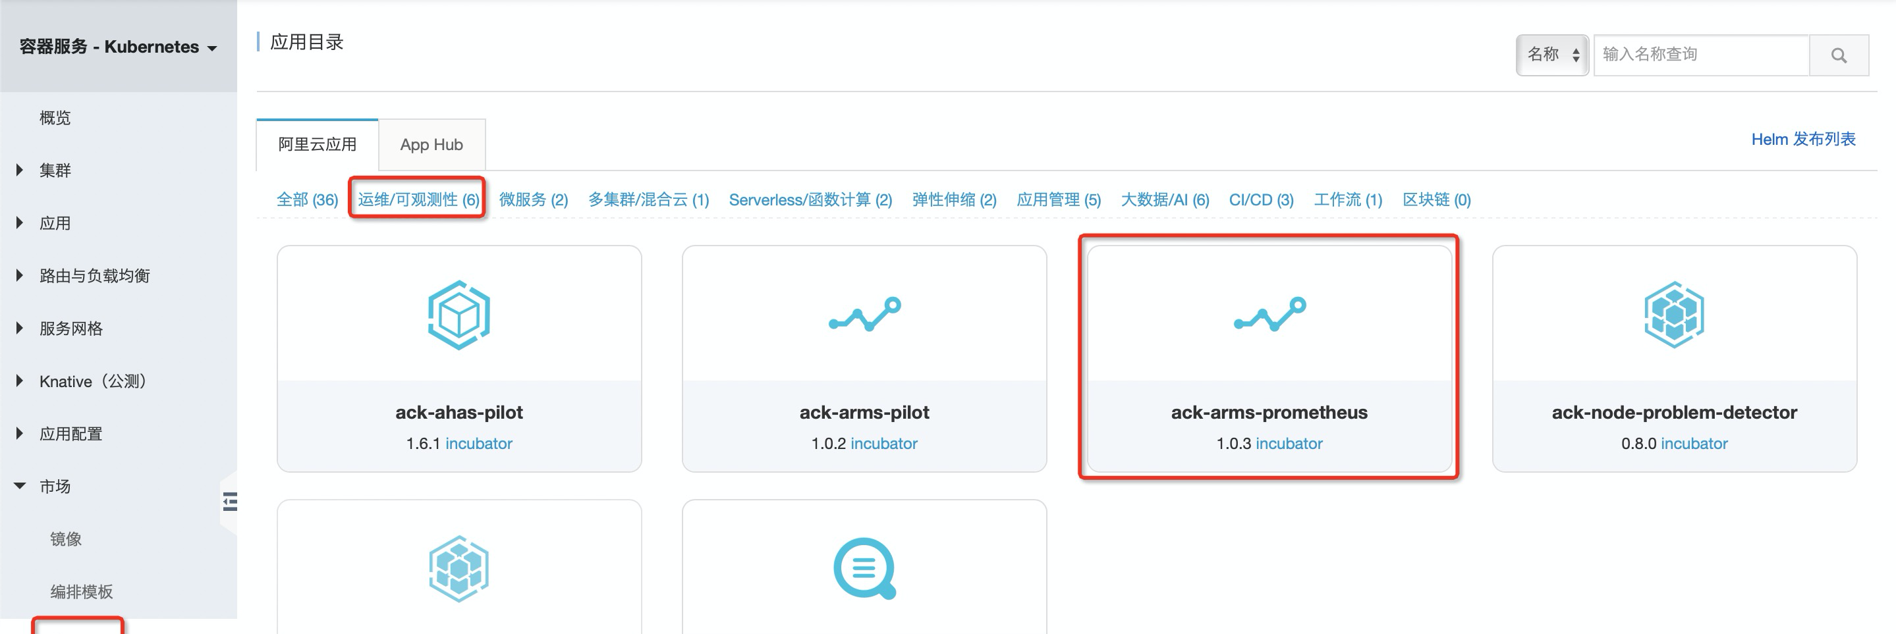
Task: Filter by 区块链 (0) category
Action: pyautogui.click(x=1436, y=199)
